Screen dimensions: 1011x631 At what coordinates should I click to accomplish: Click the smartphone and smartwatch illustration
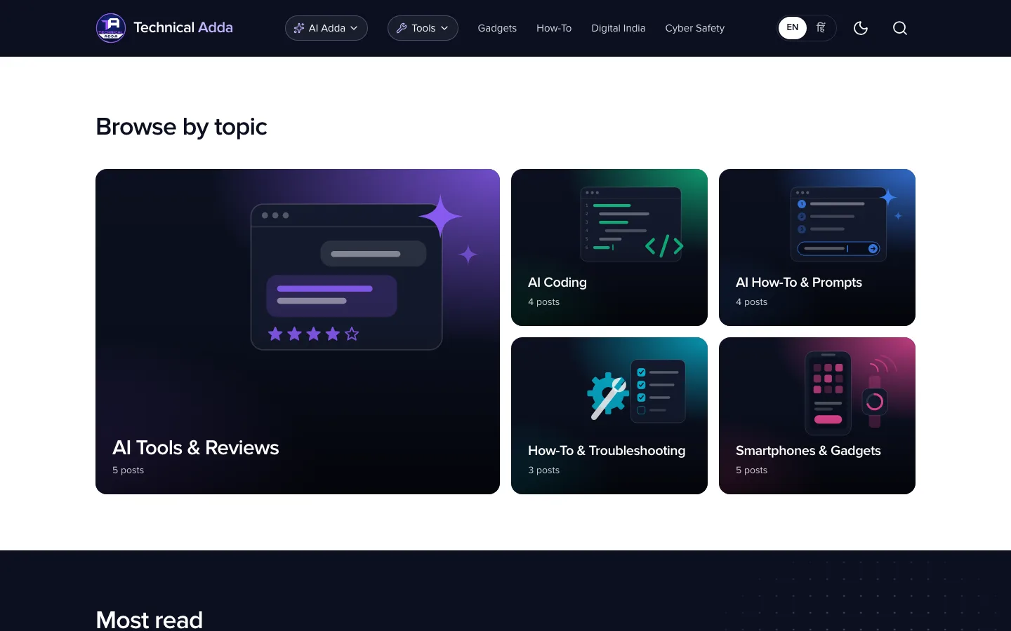(x=850, y=393)
